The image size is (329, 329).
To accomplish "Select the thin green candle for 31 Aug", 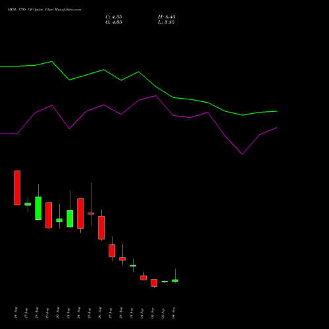I will (133, 266).
